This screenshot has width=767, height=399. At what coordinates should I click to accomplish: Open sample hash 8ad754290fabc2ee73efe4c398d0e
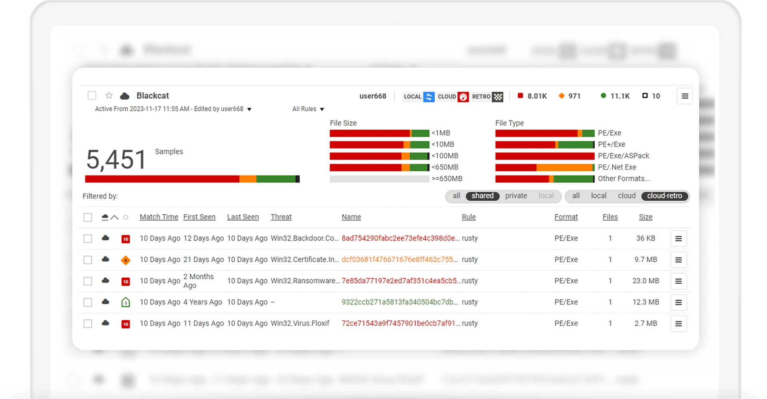click(400, 238)
